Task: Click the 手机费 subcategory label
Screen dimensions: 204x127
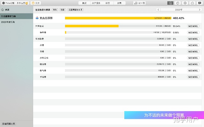Action: [43, 77]
